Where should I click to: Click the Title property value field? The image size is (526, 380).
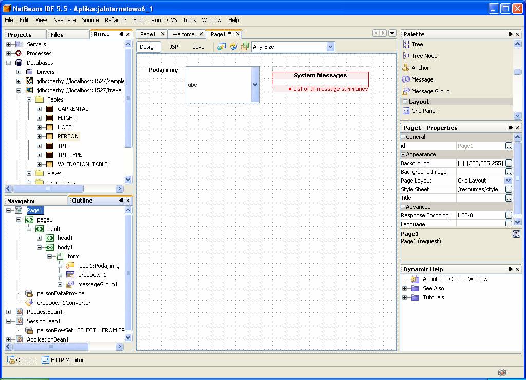point(481,198)
